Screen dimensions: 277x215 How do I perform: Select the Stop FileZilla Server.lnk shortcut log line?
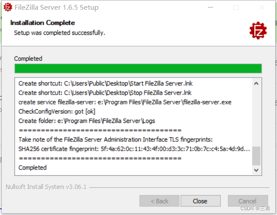coord(105,93)
